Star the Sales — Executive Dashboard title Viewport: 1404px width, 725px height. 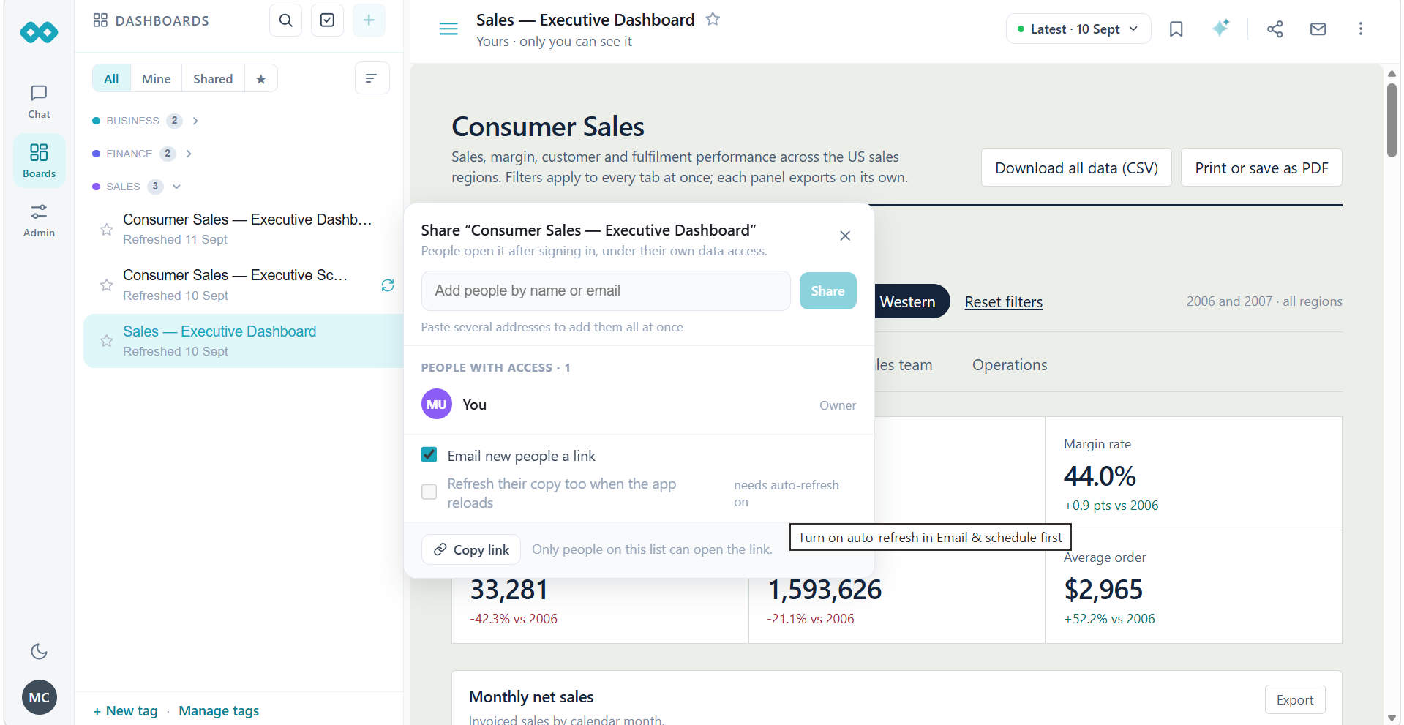point(713,20)
